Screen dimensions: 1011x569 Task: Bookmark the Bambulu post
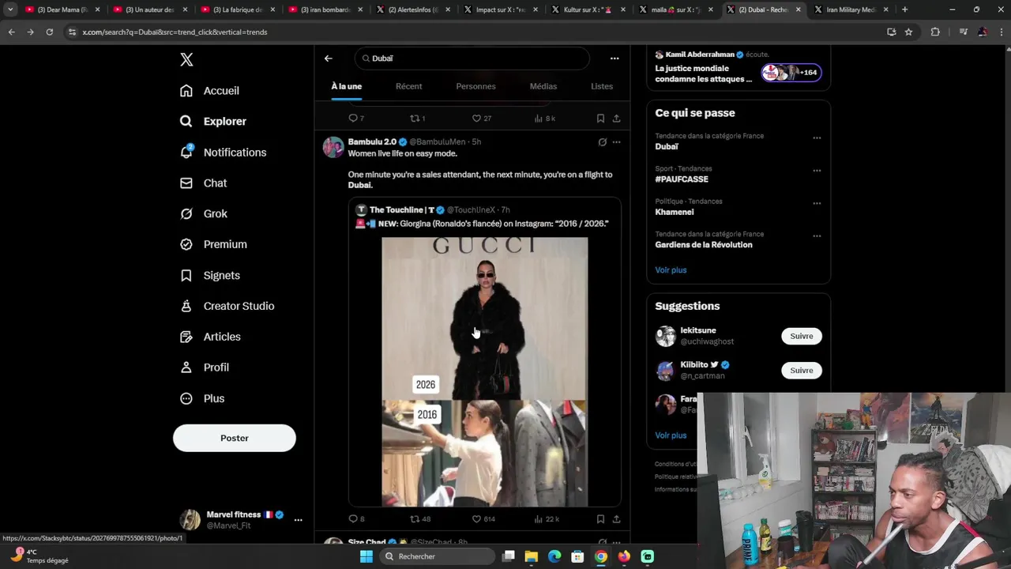pyautogui.click(x=600, y=519)
